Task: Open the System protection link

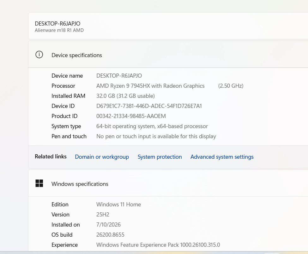Action: (160, 157)
